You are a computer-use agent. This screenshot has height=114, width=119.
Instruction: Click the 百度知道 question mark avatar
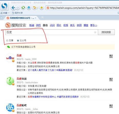(x=10, y=81)
